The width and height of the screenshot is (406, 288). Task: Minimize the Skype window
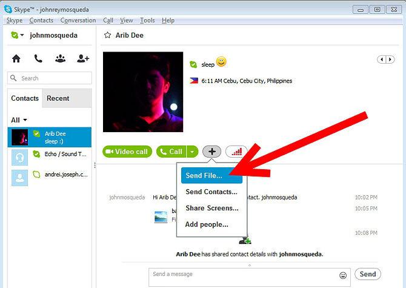coord(360,10)
